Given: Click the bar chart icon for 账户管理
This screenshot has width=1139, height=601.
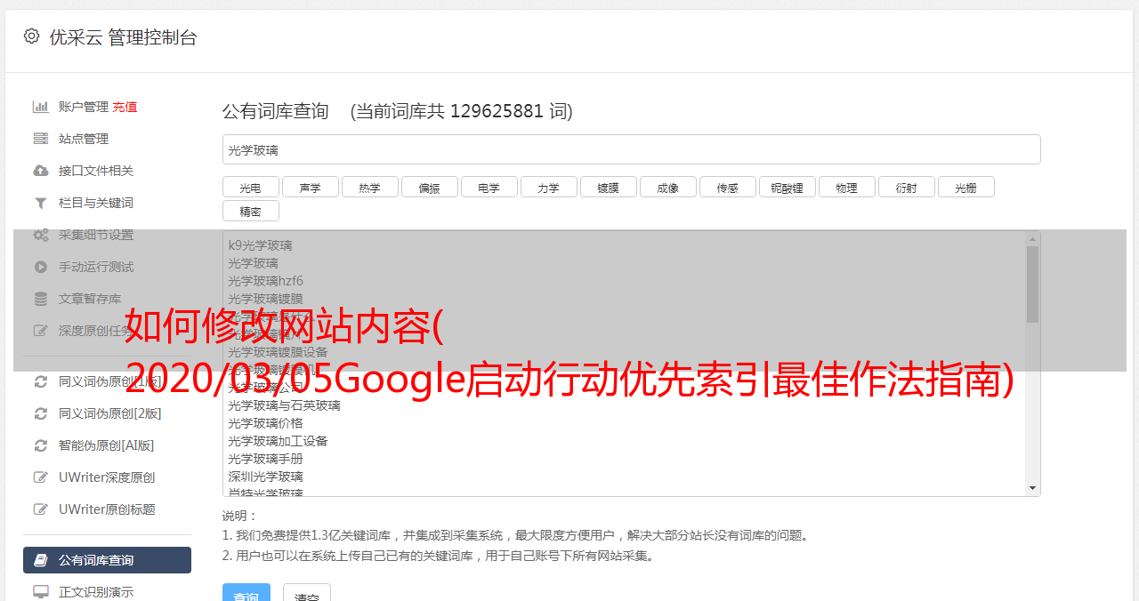Looking at the screenshot, I should pos(40,107).
